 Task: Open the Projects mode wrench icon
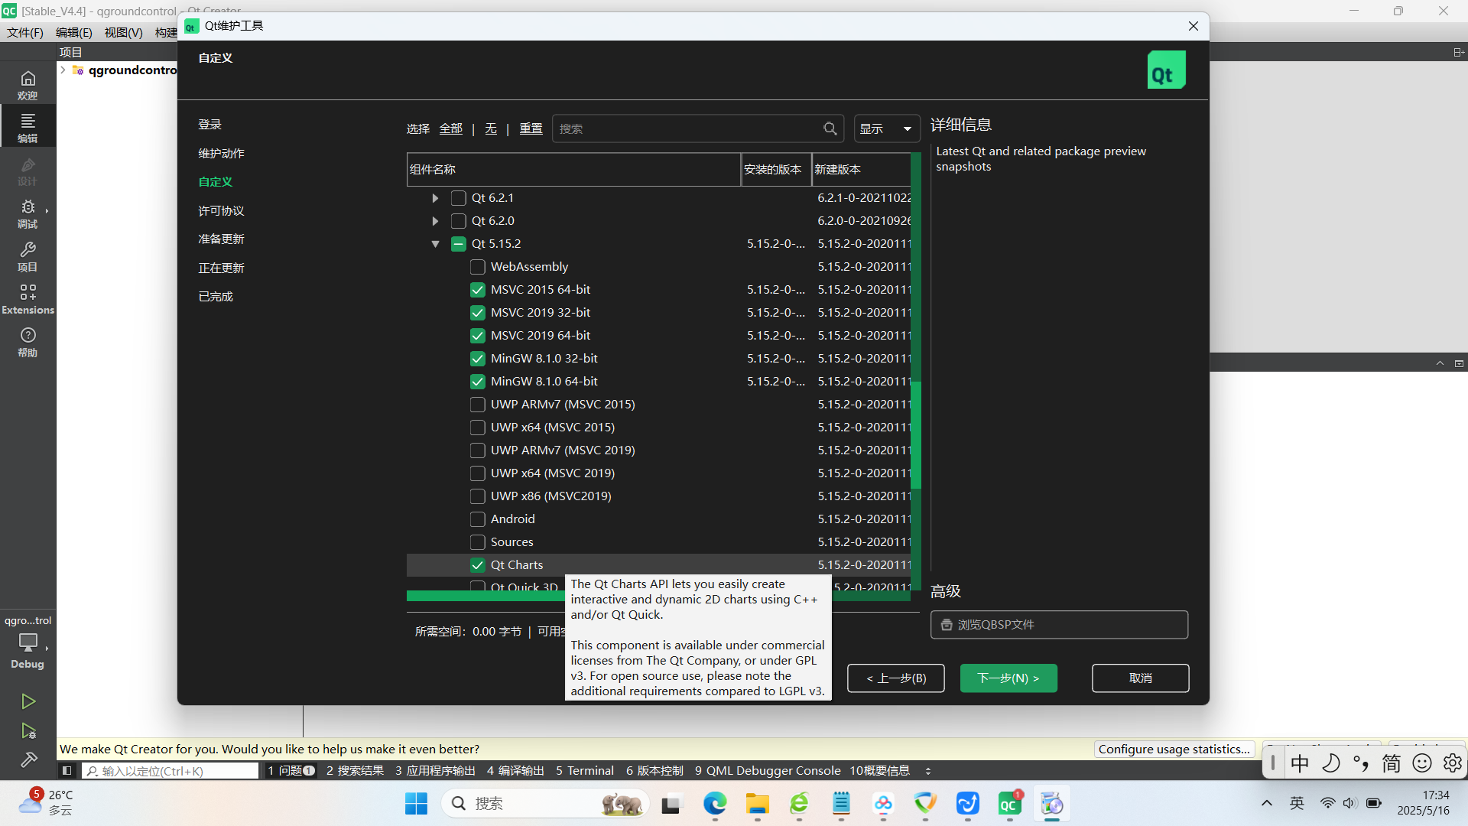[28, 255]
